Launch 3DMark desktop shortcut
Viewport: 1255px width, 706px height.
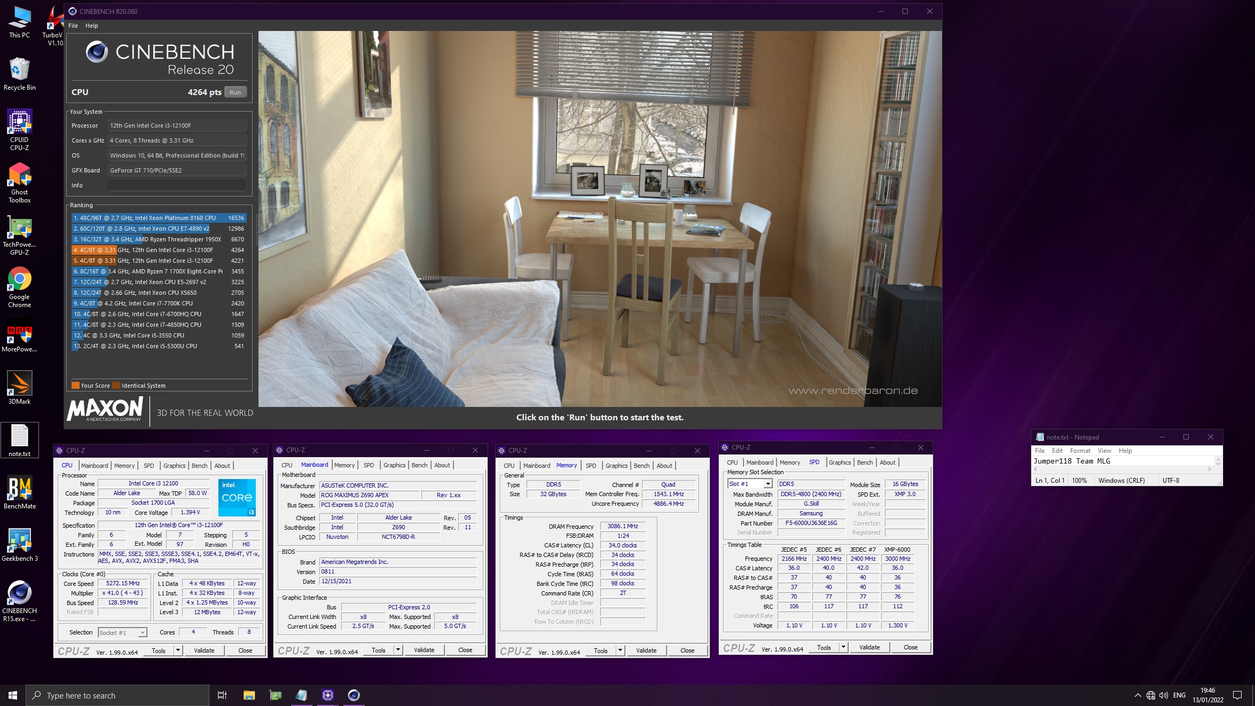pos(19,388)
